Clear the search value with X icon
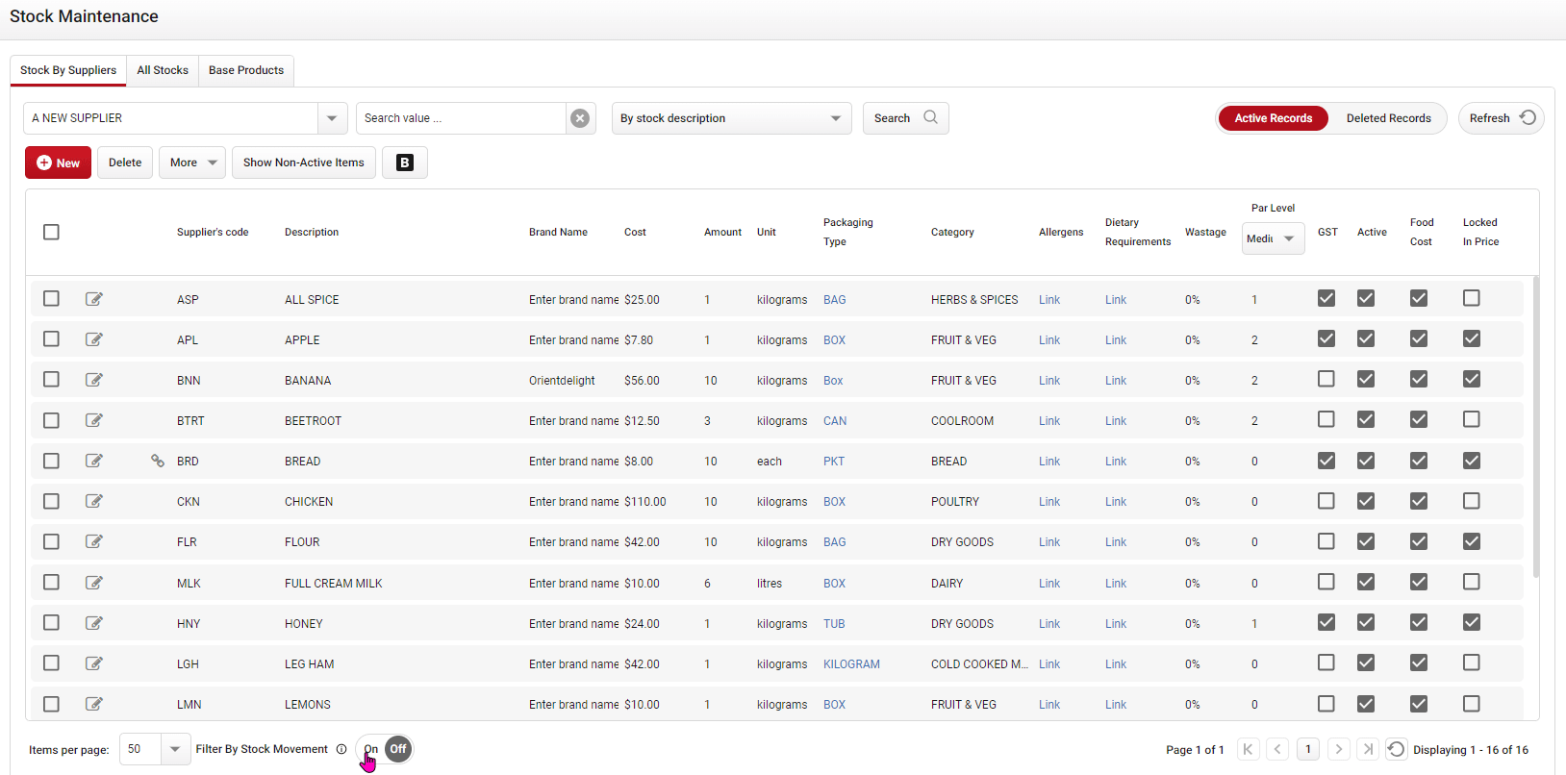This screenshot has height=775, width=1566. click(x=580, y=118)
